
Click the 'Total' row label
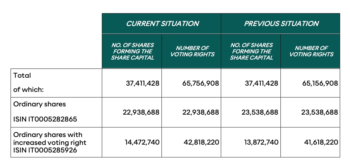click(22, 75)
